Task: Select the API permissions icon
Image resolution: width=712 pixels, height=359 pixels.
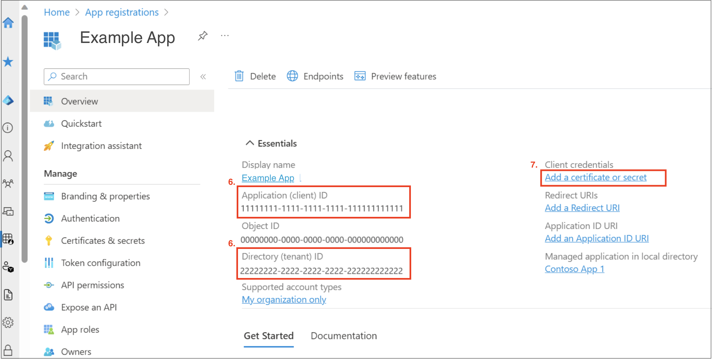Action: click(49, 285)
